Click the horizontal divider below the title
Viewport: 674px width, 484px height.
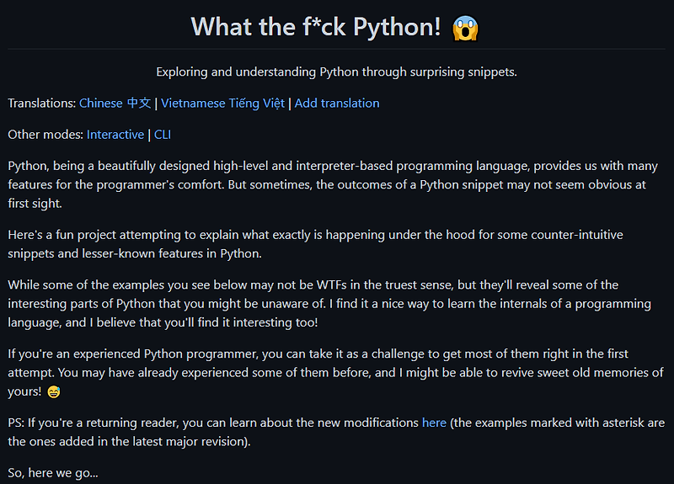(336, 49)
